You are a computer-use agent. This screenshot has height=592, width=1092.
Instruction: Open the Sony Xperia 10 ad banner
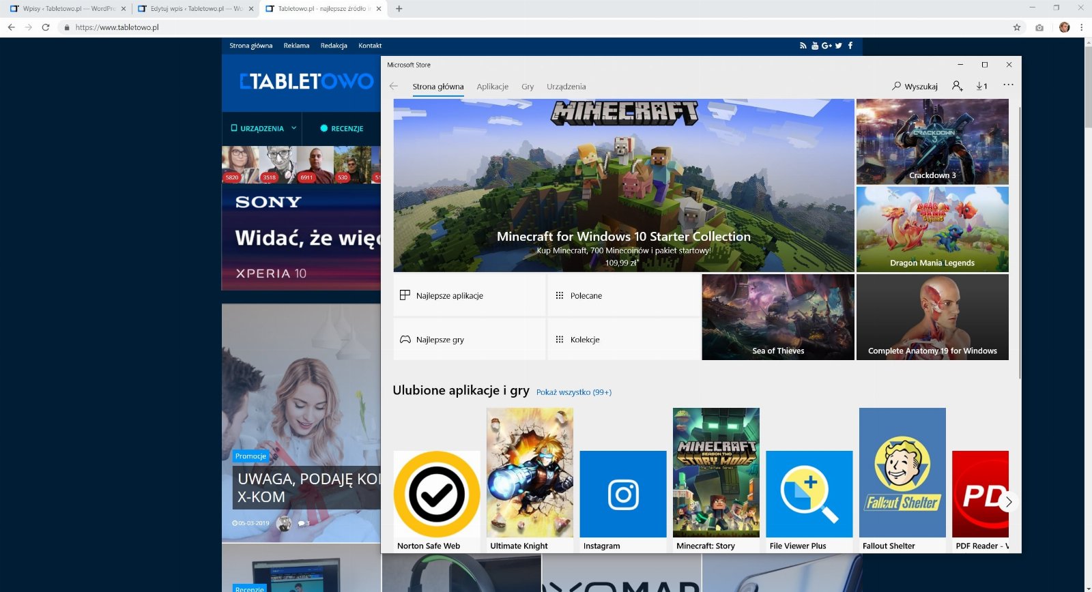click(301, 237)
